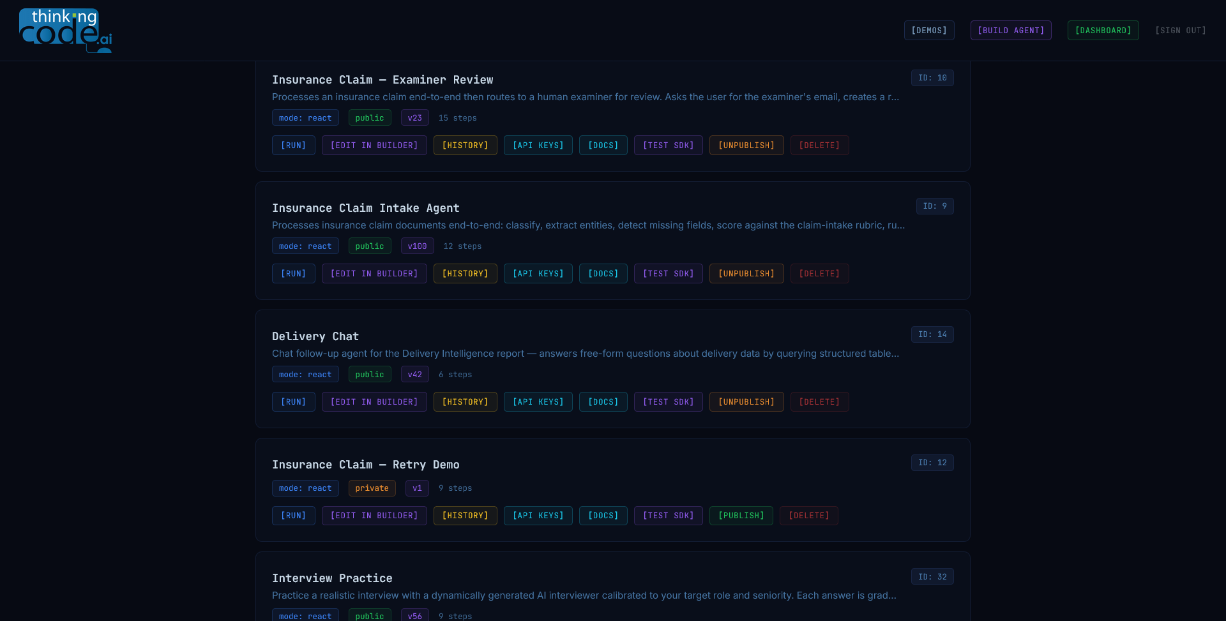Click the 'Delivery Chat' title
This screenshot has height=621, width=1226.
point(315,336)
